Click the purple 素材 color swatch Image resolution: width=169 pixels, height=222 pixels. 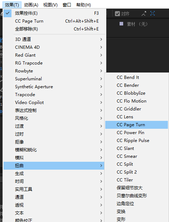(x=121, y=24)
